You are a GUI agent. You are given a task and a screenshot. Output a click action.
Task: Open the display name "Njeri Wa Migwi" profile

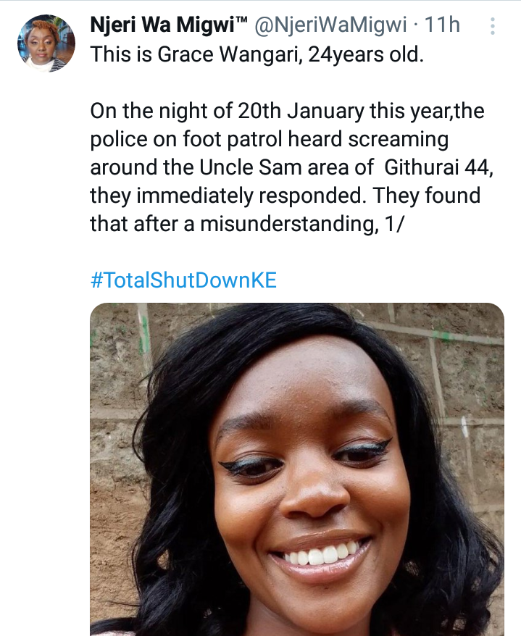[165, 26]
